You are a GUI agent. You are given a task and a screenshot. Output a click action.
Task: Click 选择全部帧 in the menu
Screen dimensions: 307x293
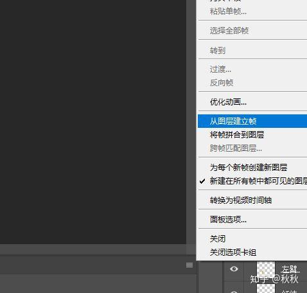(252, 31)
